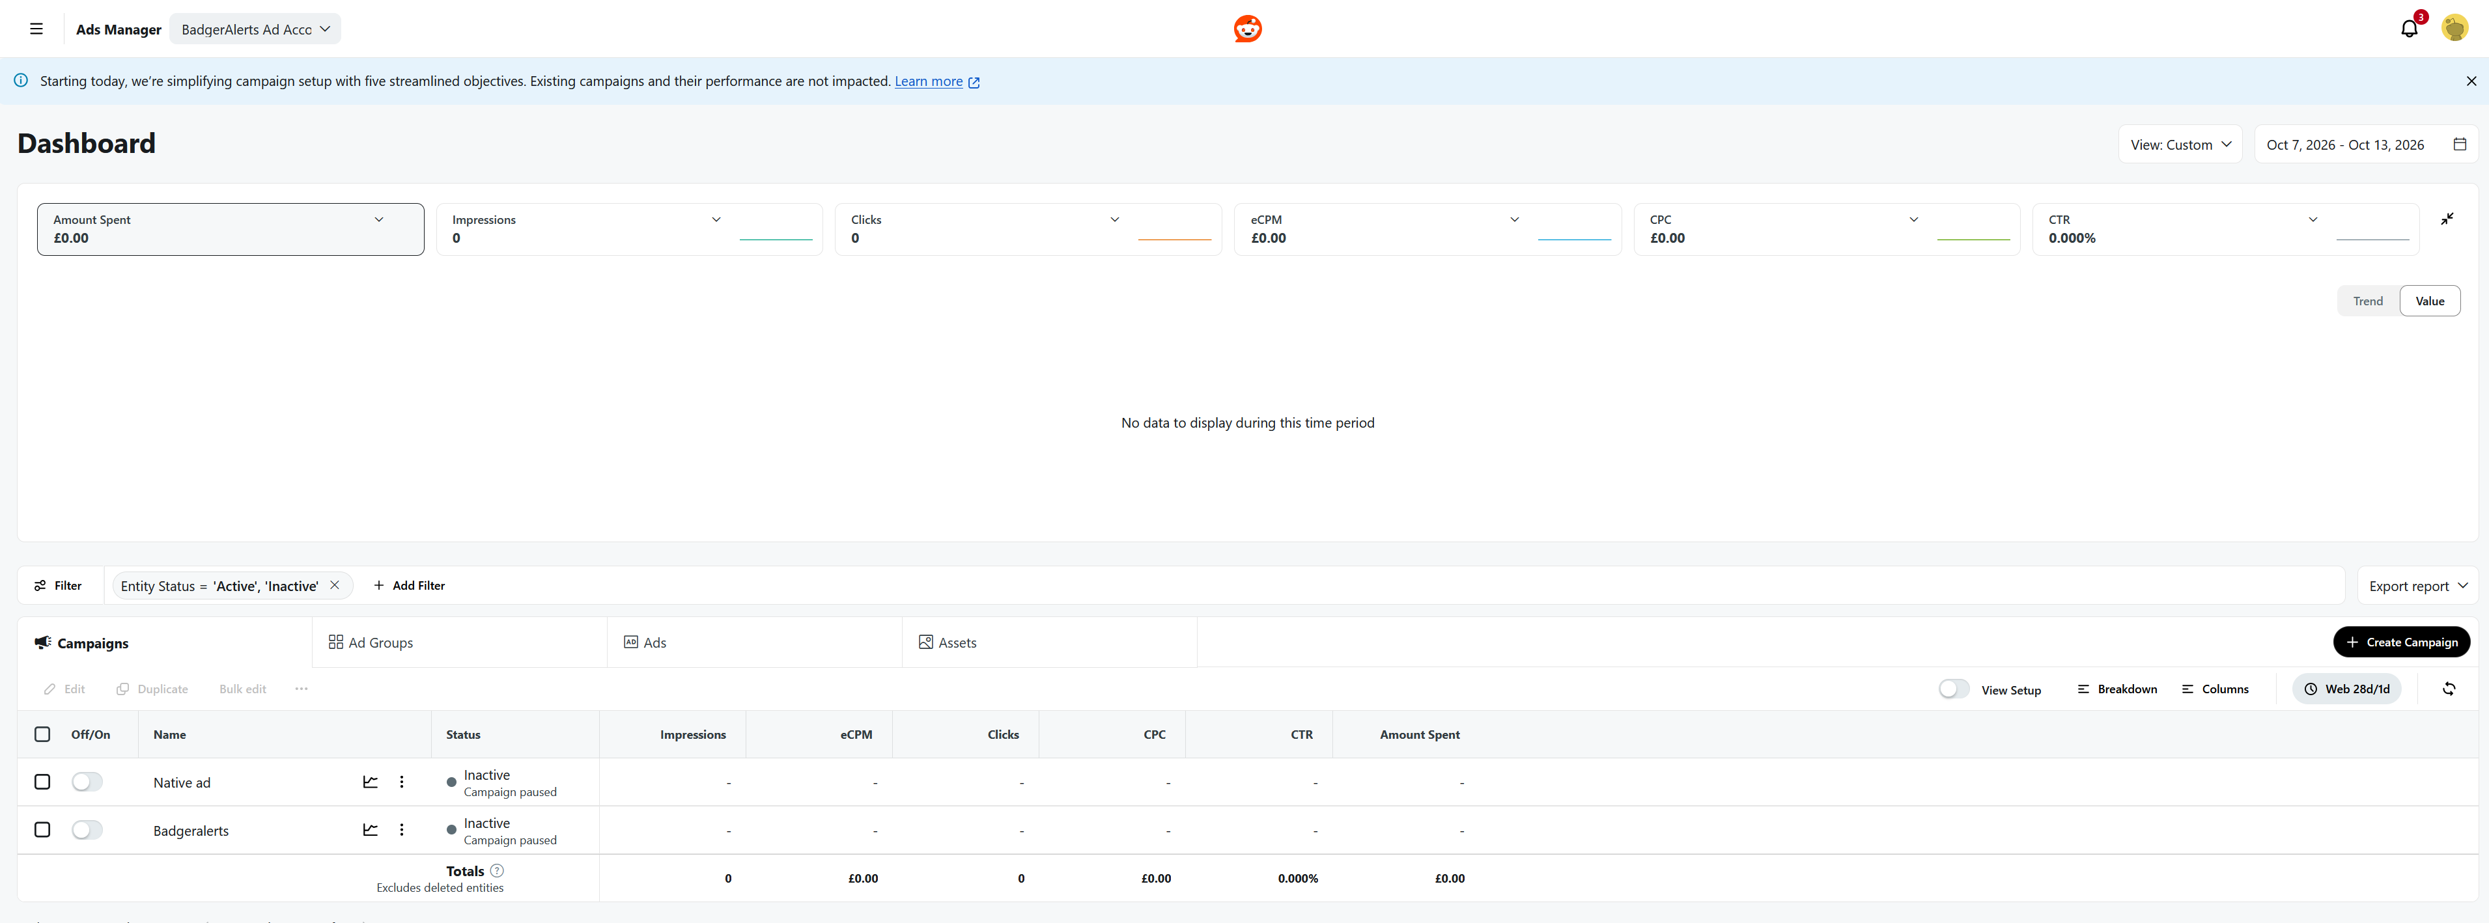Select all campaigns with the header checkbox
The height and width of the screenshot is (923, 2489).
coord(42,735)
